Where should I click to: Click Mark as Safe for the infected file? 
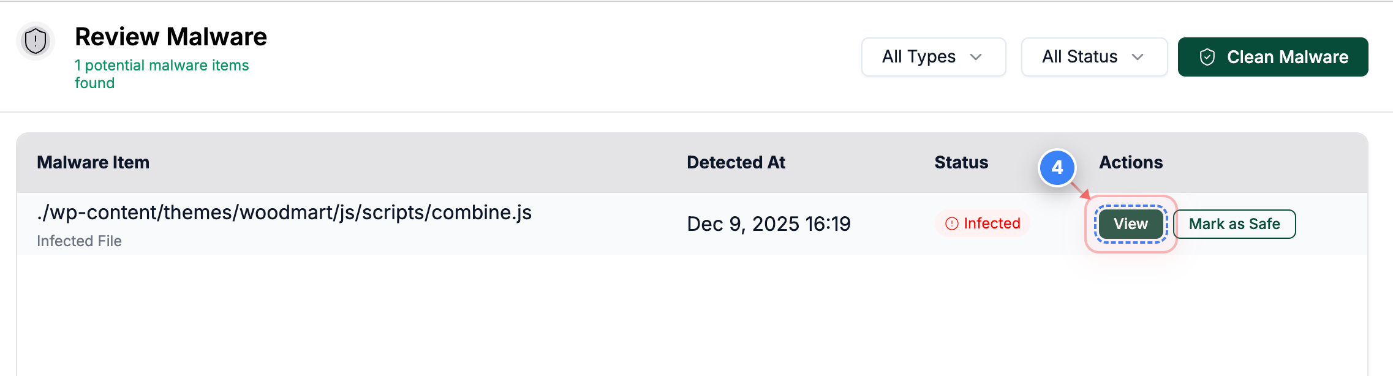coord(1234,224)
